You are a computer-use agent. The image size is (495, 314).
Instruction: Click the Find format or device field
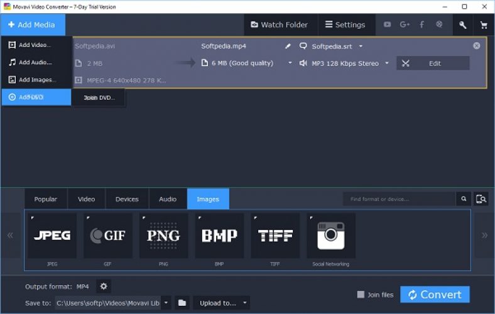tap(400, 199)
